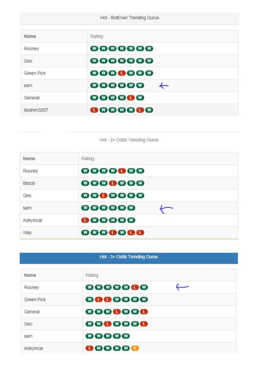Viewport: 265px width, 375px height.
Task: Click the first W badge in RollOver Rooney row
Action: pyautogui.click(x=94, y=49)
